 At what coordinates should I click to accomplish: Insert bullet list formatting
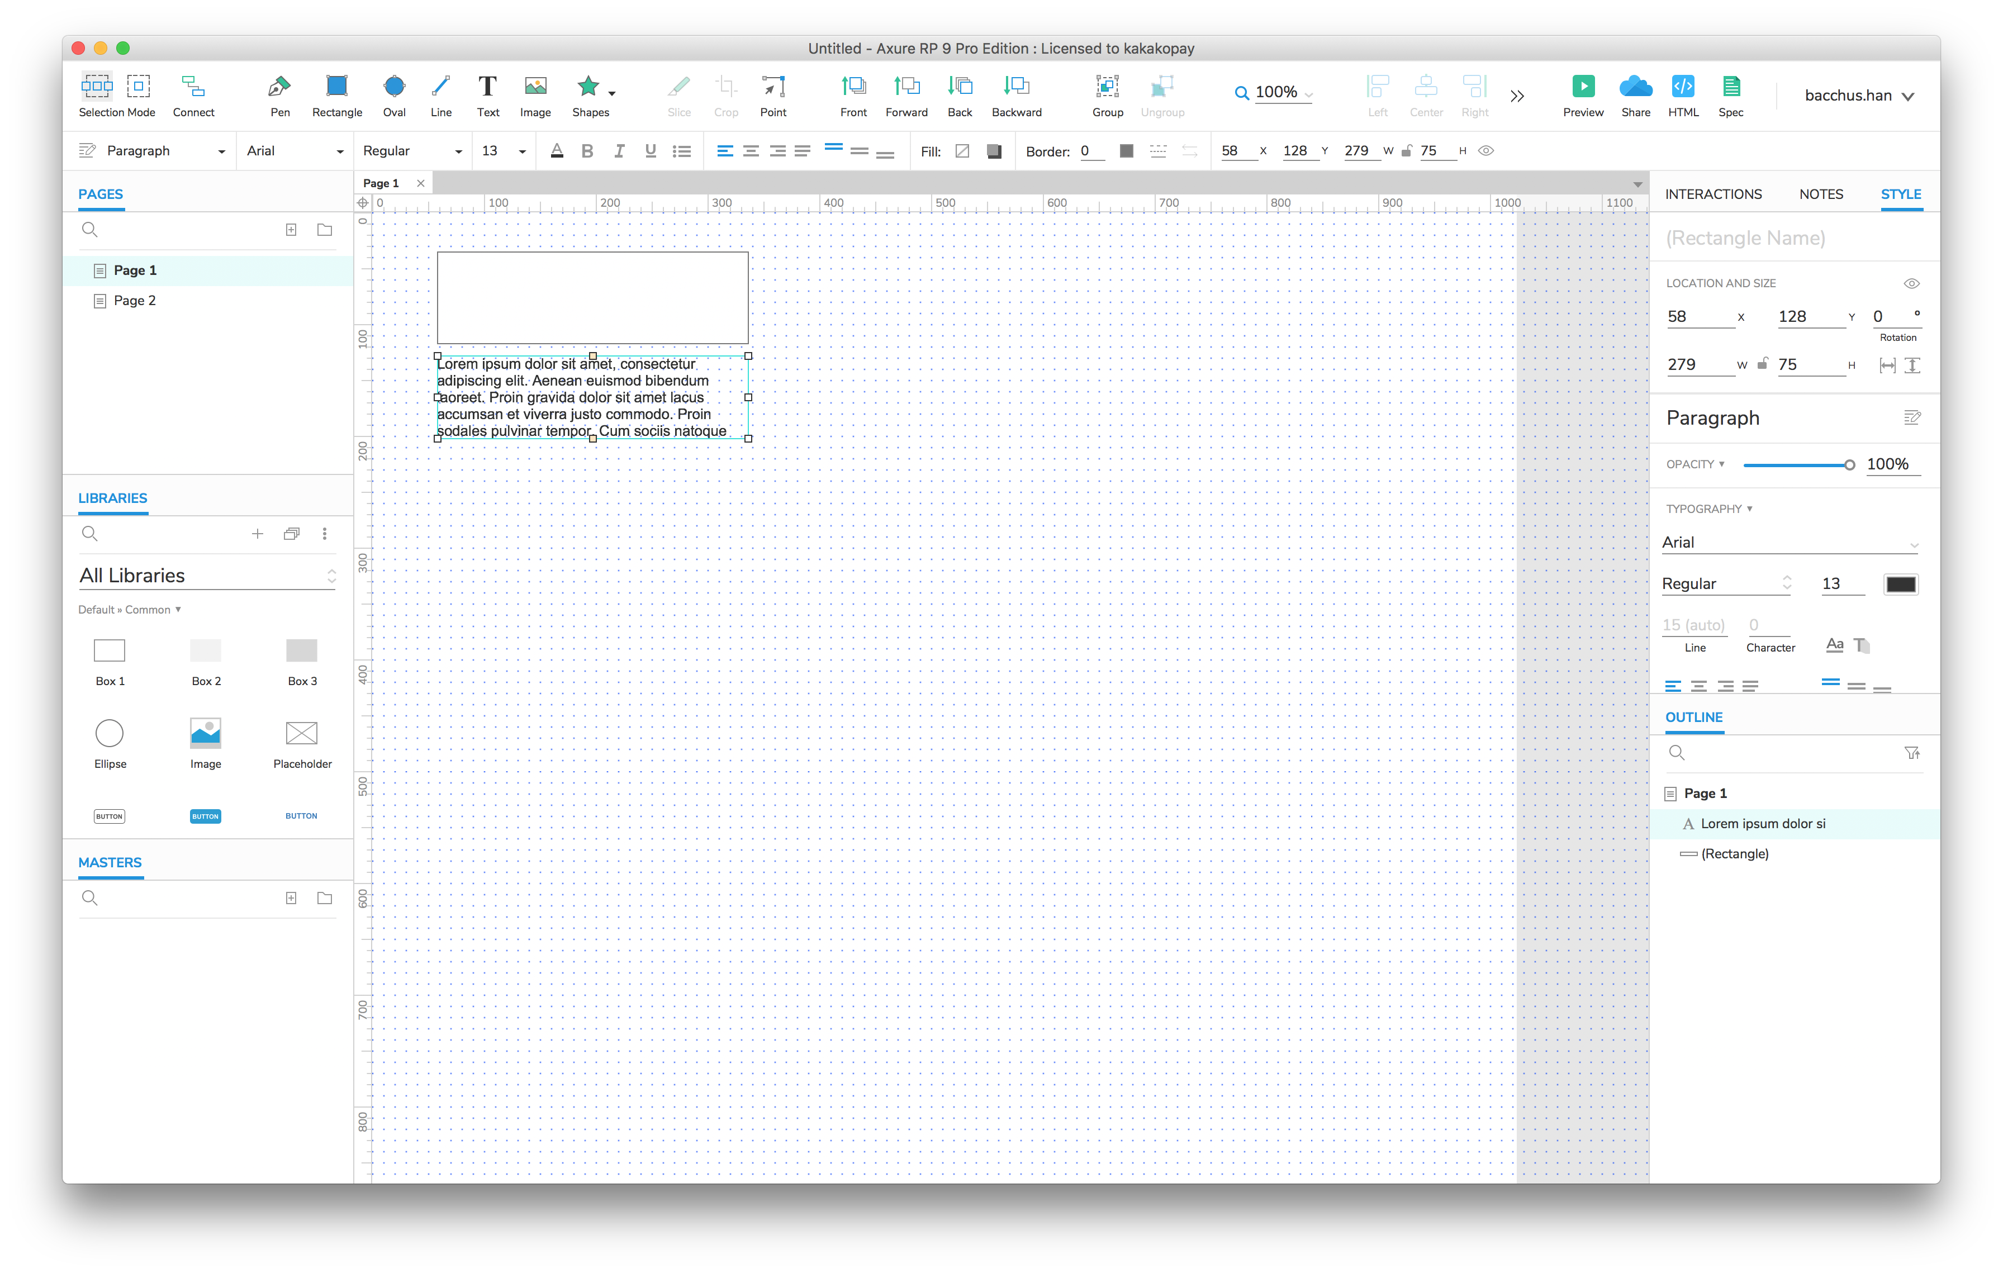682,151
